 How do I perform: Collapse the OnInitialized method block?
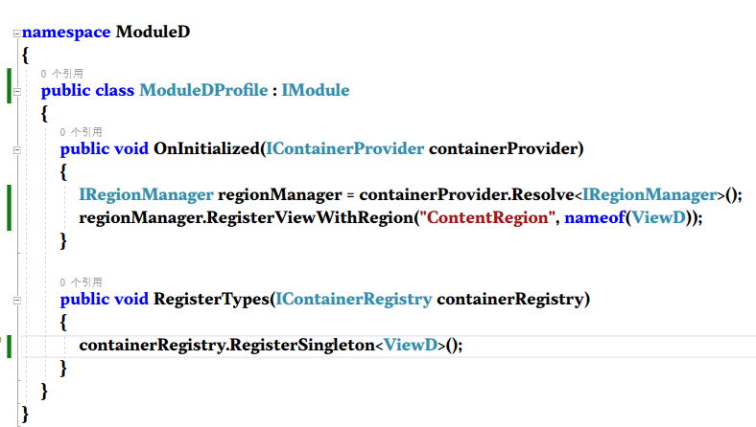pos(17,149)
